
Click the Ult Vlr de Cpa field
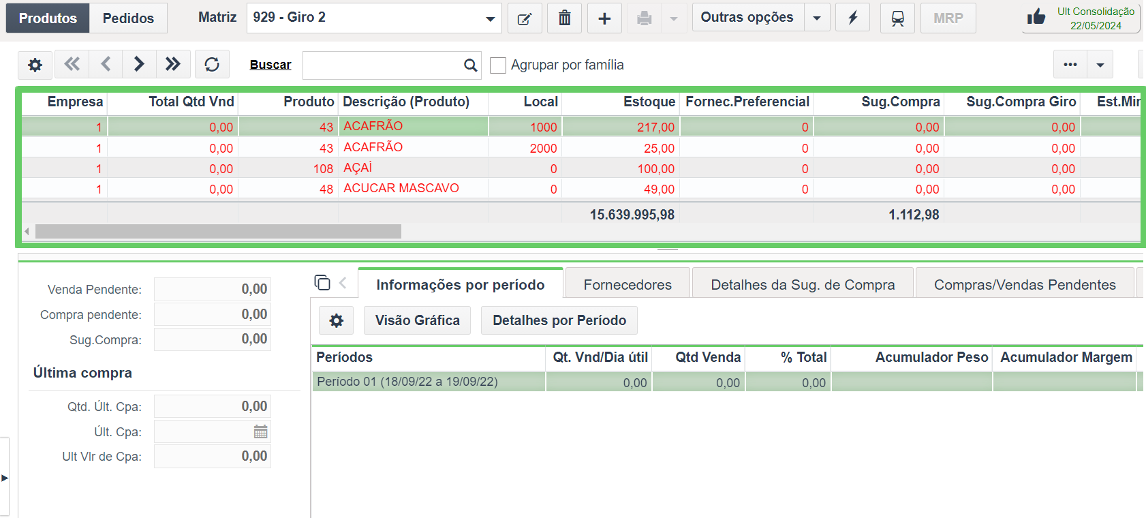(x=213, y=456)
